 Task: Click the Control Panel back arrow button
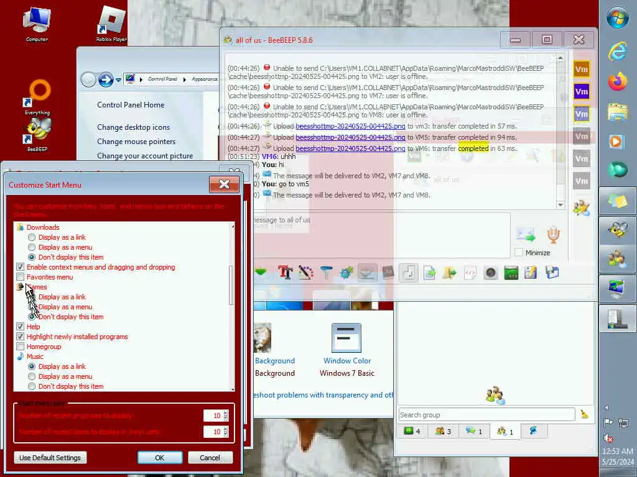point(88,79)
